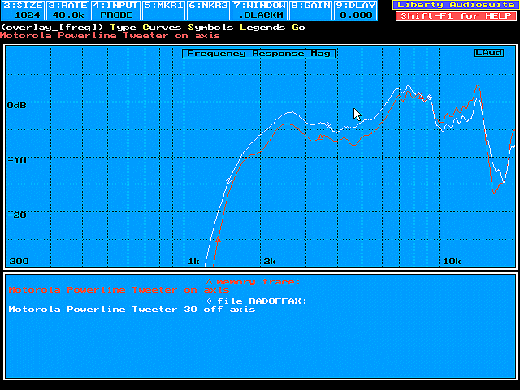This screenshot has width=520, height=390.
Task: Click the white diamond marker near 3.5 kHz
Action: [327, 124]
